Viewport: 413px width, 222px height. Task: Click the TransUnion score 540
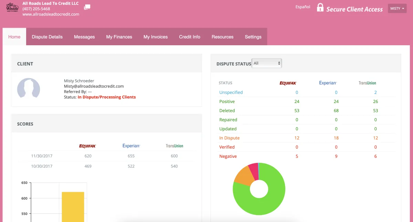pos(174,166)
